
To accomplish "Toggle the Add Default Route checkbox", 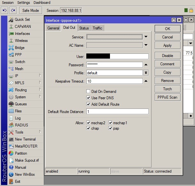I will click(x=88, y=104).
